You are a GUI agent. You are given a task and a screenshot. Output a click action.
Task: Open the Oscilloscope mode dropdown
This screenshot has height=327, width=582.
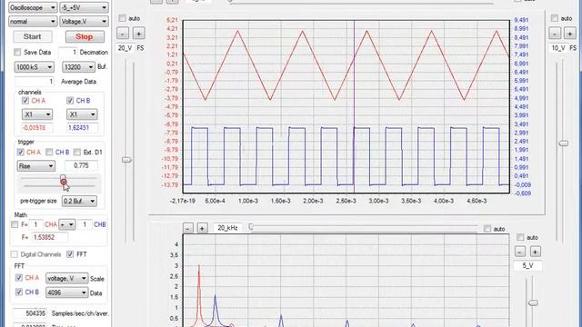33,7
